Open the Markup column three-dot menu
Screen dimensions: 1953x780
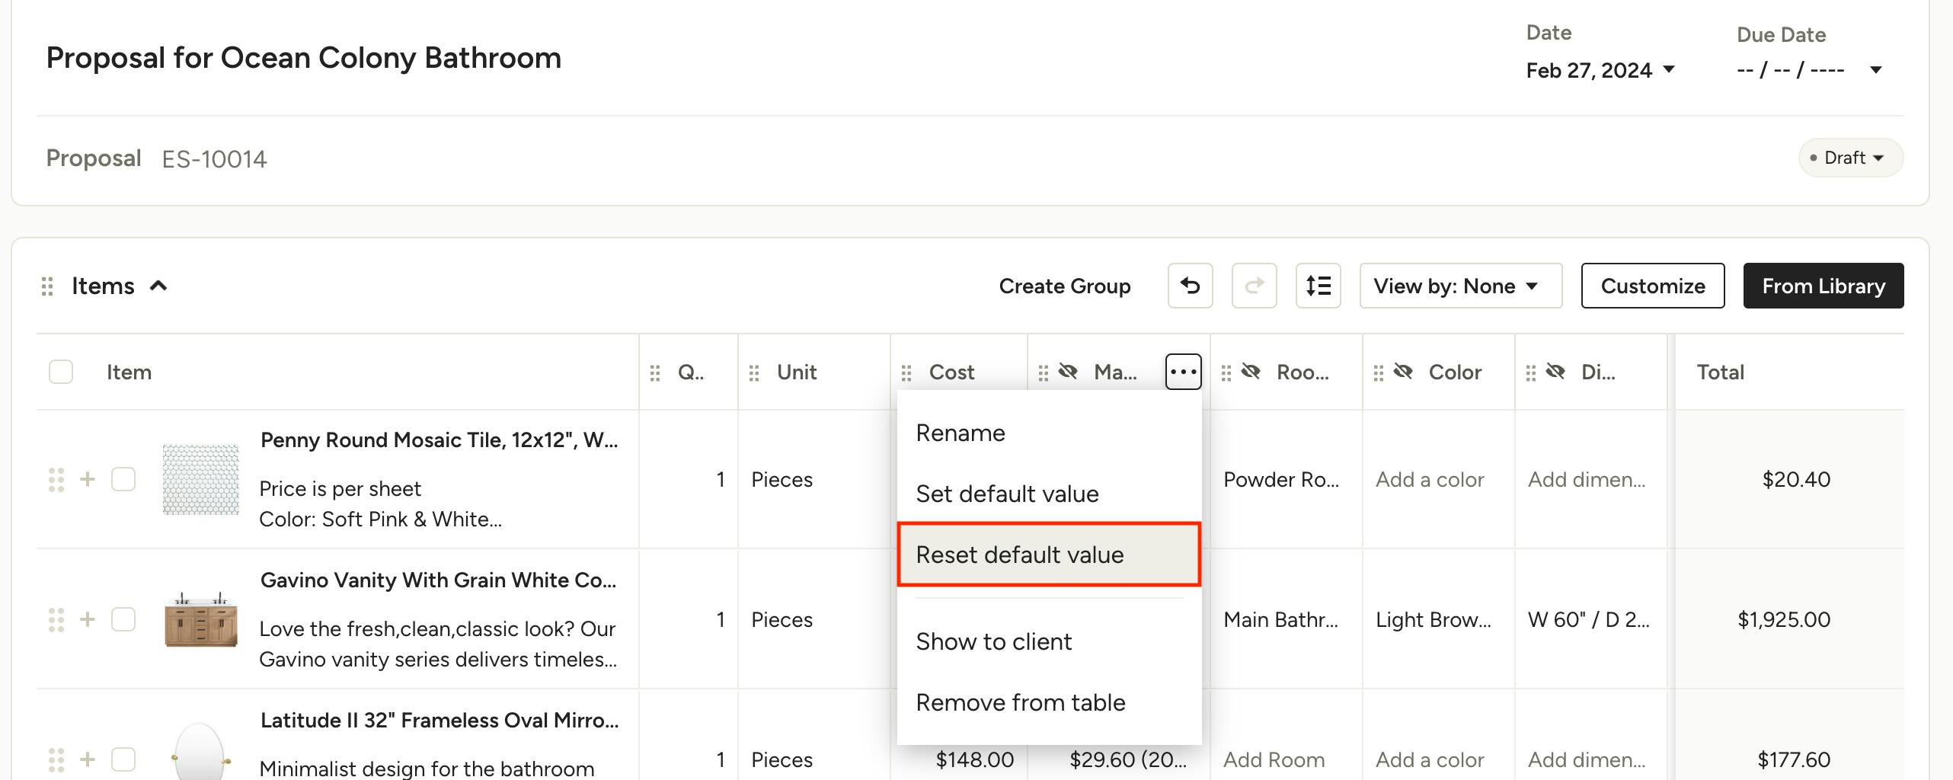tap(1183, 372)
